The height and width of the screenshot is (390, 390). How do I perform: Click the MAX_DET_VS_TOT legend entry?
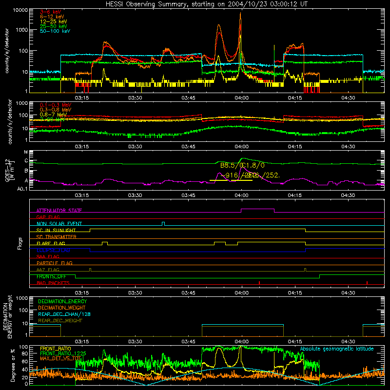pyautogui.click(x=60, y=358)
